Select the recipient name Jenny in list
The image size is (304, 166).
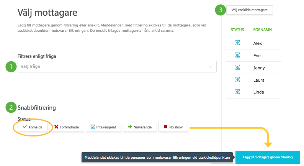(259, 68)
